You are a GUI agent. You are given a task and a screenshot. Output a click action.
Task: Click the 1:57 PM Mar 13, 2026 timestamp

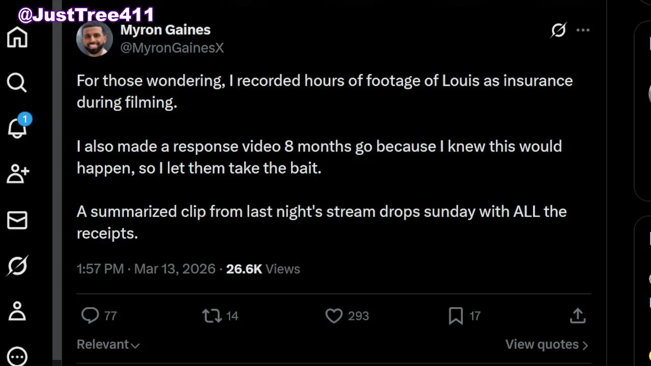click(x=146, y=269)
